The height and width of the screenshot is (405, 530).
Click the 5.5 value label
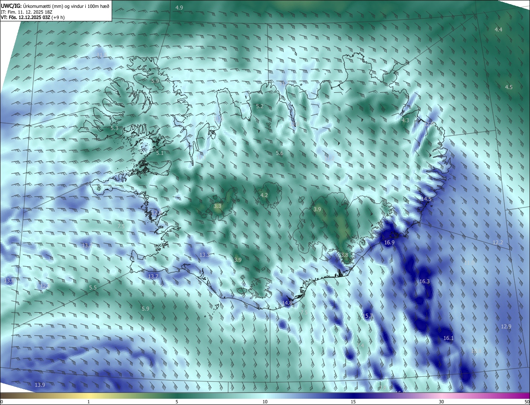point(93,288)
